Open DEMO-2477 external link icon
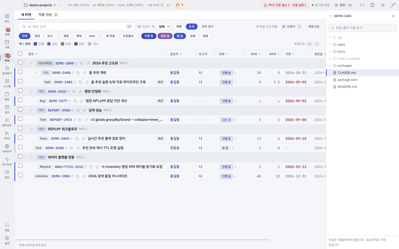The image size is (399, 249). coord(69,101)
